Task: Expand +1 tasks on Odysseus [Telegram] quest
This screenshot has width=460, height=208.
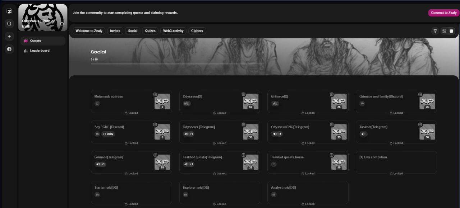Action: pos(192,134)
